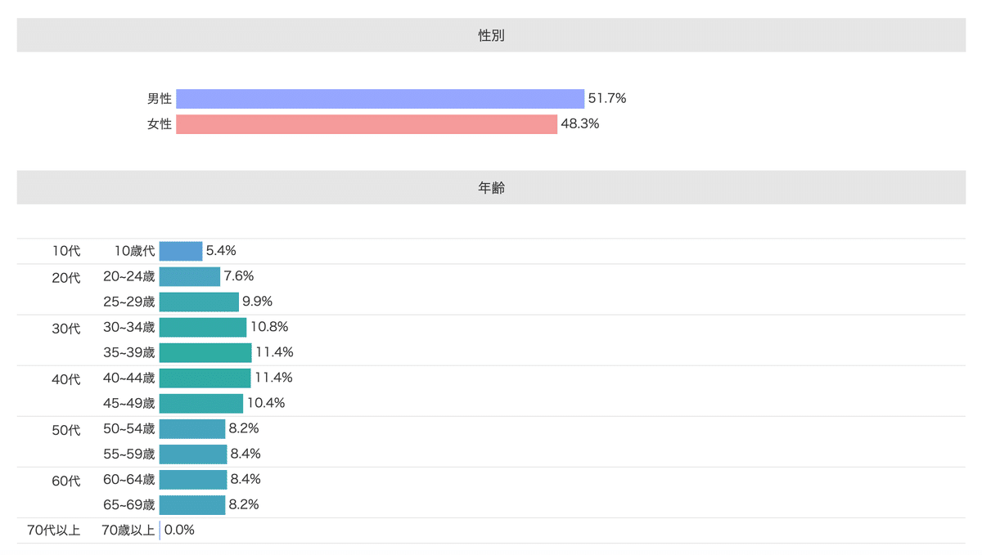Click the 20~24歳 bar
This screenshot has width=982, height=555.
point(190,276)
